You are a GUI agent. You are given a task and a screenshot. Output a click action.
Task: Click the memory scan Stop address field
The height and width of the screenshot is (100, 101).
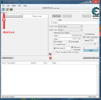pos(70,39)
